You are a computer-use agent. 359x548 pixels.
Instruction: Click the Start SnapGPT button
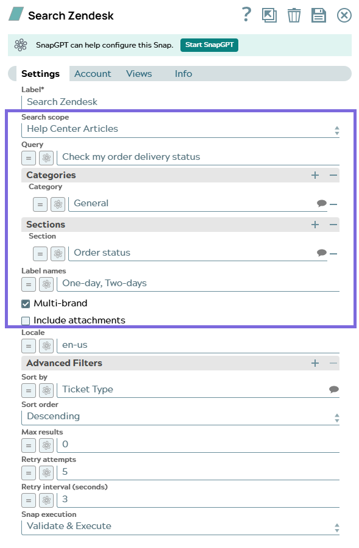pos(209,45)
